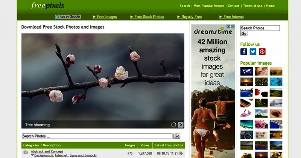Open Terms of use in top navigation
301x158 pixels.
[252, 6]
